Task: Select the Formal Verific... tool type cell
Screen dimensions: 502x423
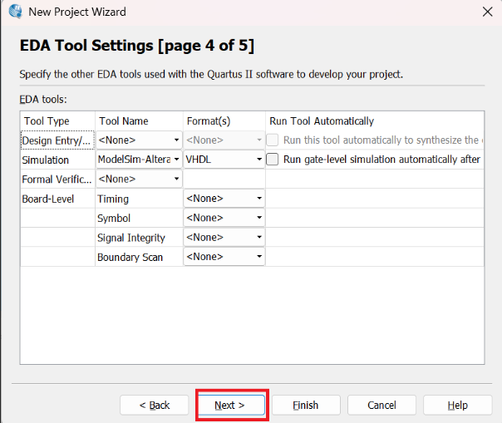Action: coord(57,180)
